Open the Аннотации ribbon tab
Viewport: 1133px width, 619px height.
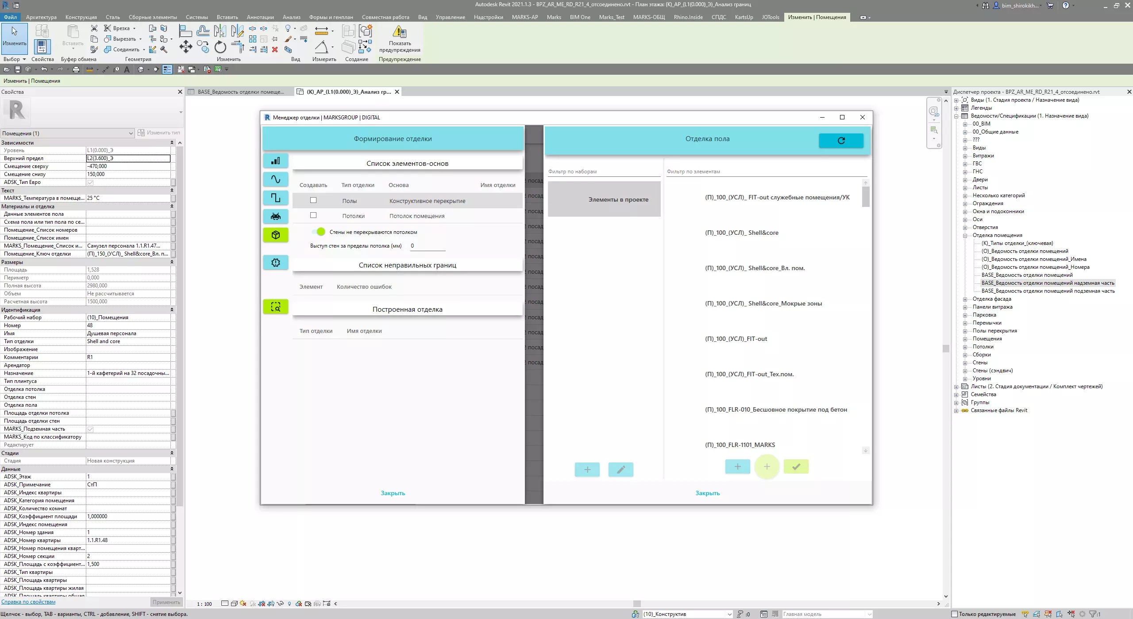260,17
